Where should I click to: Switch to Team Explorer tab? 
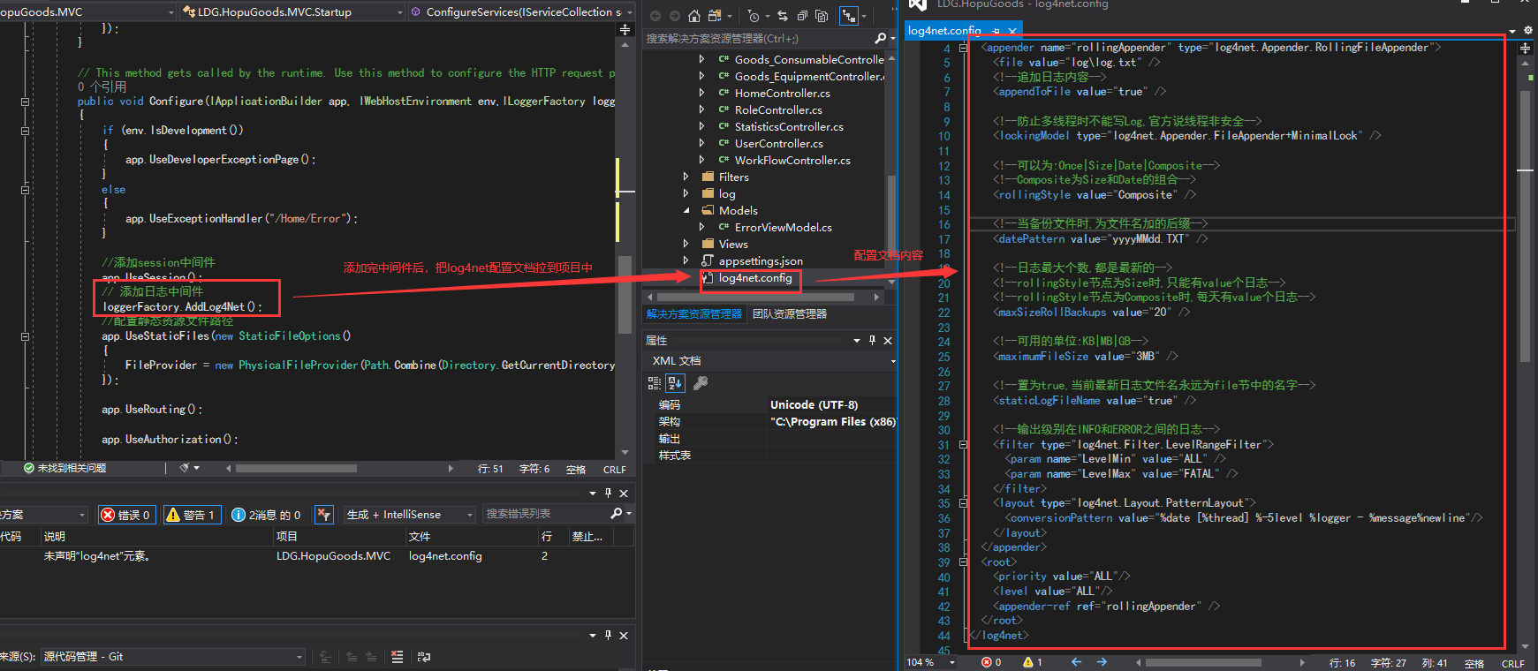coord(790,314)
